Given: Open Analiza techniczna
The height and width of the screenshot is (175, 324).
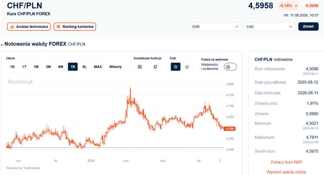Looking at the screenshot, I should [29, 27].
